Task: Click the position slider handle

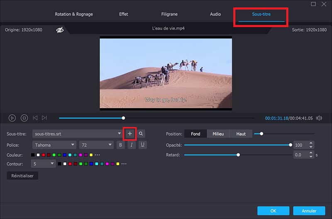Action: [261, 134]
